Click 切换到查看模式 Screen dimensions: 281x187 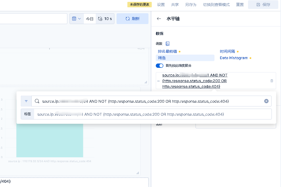click(x=216, y=5)
